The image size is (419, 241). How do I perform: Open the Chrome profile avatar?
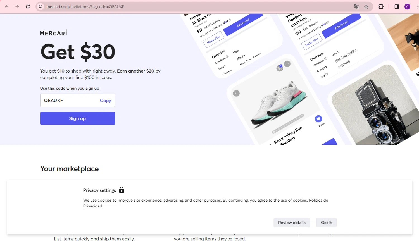(407, 7)
